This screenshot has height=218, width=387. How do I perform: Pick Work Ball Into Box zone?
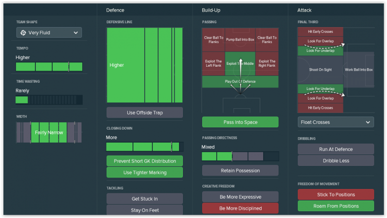358,70
